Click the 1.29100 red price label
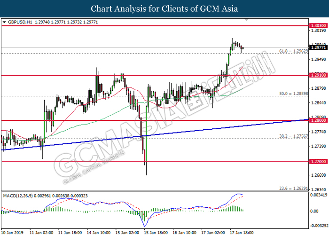Viewport: 329px width, 235px height. click(x=318, y=75)
